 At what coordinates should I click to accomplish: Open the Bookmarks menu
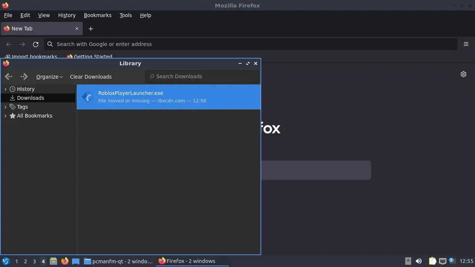(98, 15)
